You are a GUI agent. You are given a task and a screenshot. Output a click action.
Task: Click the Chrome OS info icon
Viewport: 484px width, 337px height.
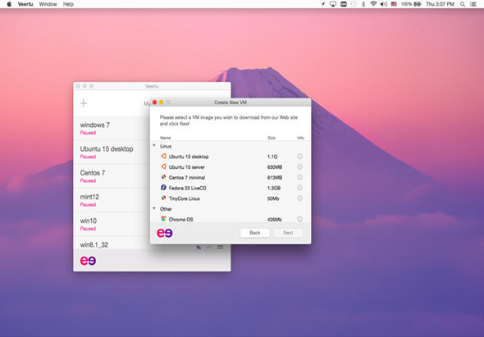(299, 219)
